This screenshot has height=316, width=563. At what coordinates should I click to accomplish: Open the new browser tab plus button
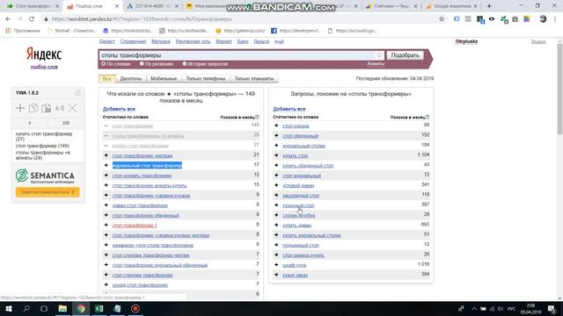click(489, 6)
